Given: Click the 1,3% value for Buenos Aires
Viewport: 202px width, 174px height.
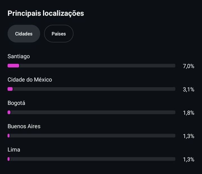Looking at the screenshot, I should tap(189, 136).
